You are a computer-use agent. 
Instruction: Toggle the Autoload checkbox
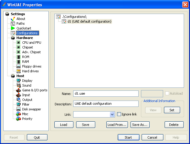click(x=167, y=93)
